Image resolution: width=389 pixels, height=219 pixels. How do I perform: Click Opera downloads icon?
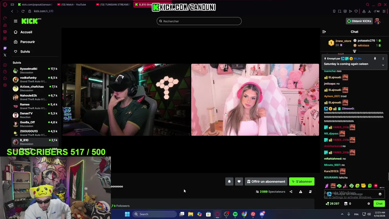(369, 11)
